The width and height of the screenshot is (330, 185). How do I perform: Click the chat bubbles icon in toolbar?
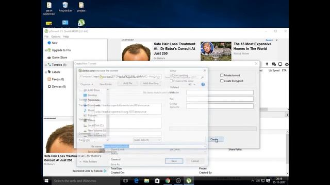pos(274,64)
